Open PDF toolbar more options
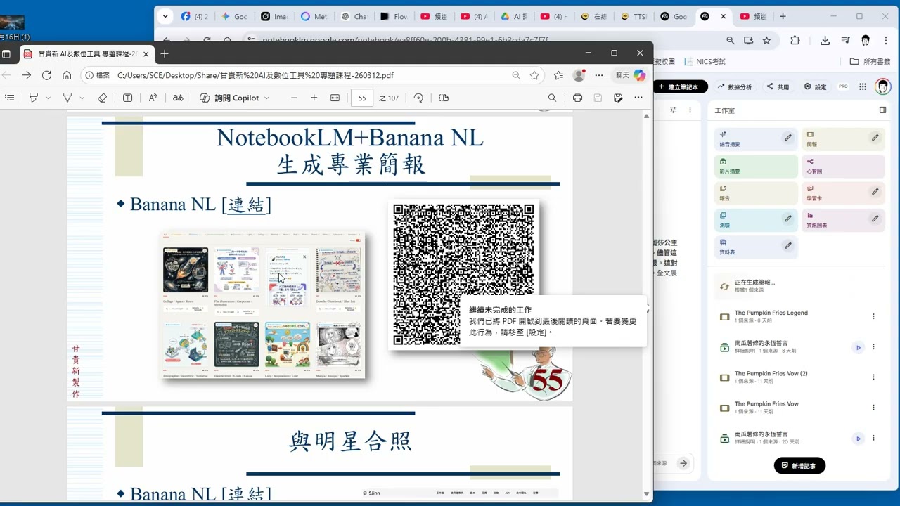The image size is (900, 506). pyautogui.click(x=638, y=98)
